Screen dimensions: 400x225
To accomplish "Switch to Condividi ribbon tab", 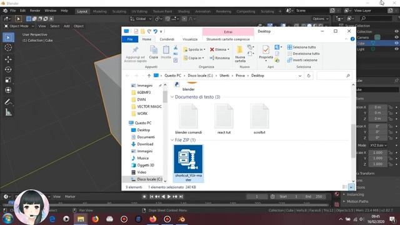I will [167, 39].
